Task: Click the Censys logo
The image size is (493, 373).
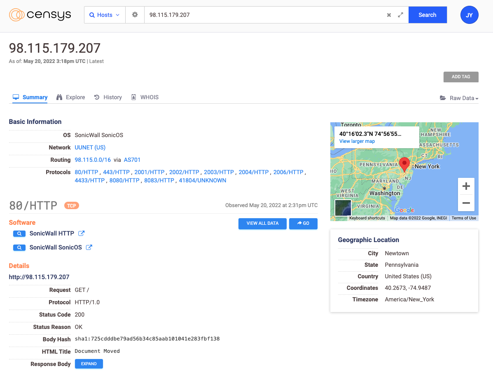Action: coord(40,15)
